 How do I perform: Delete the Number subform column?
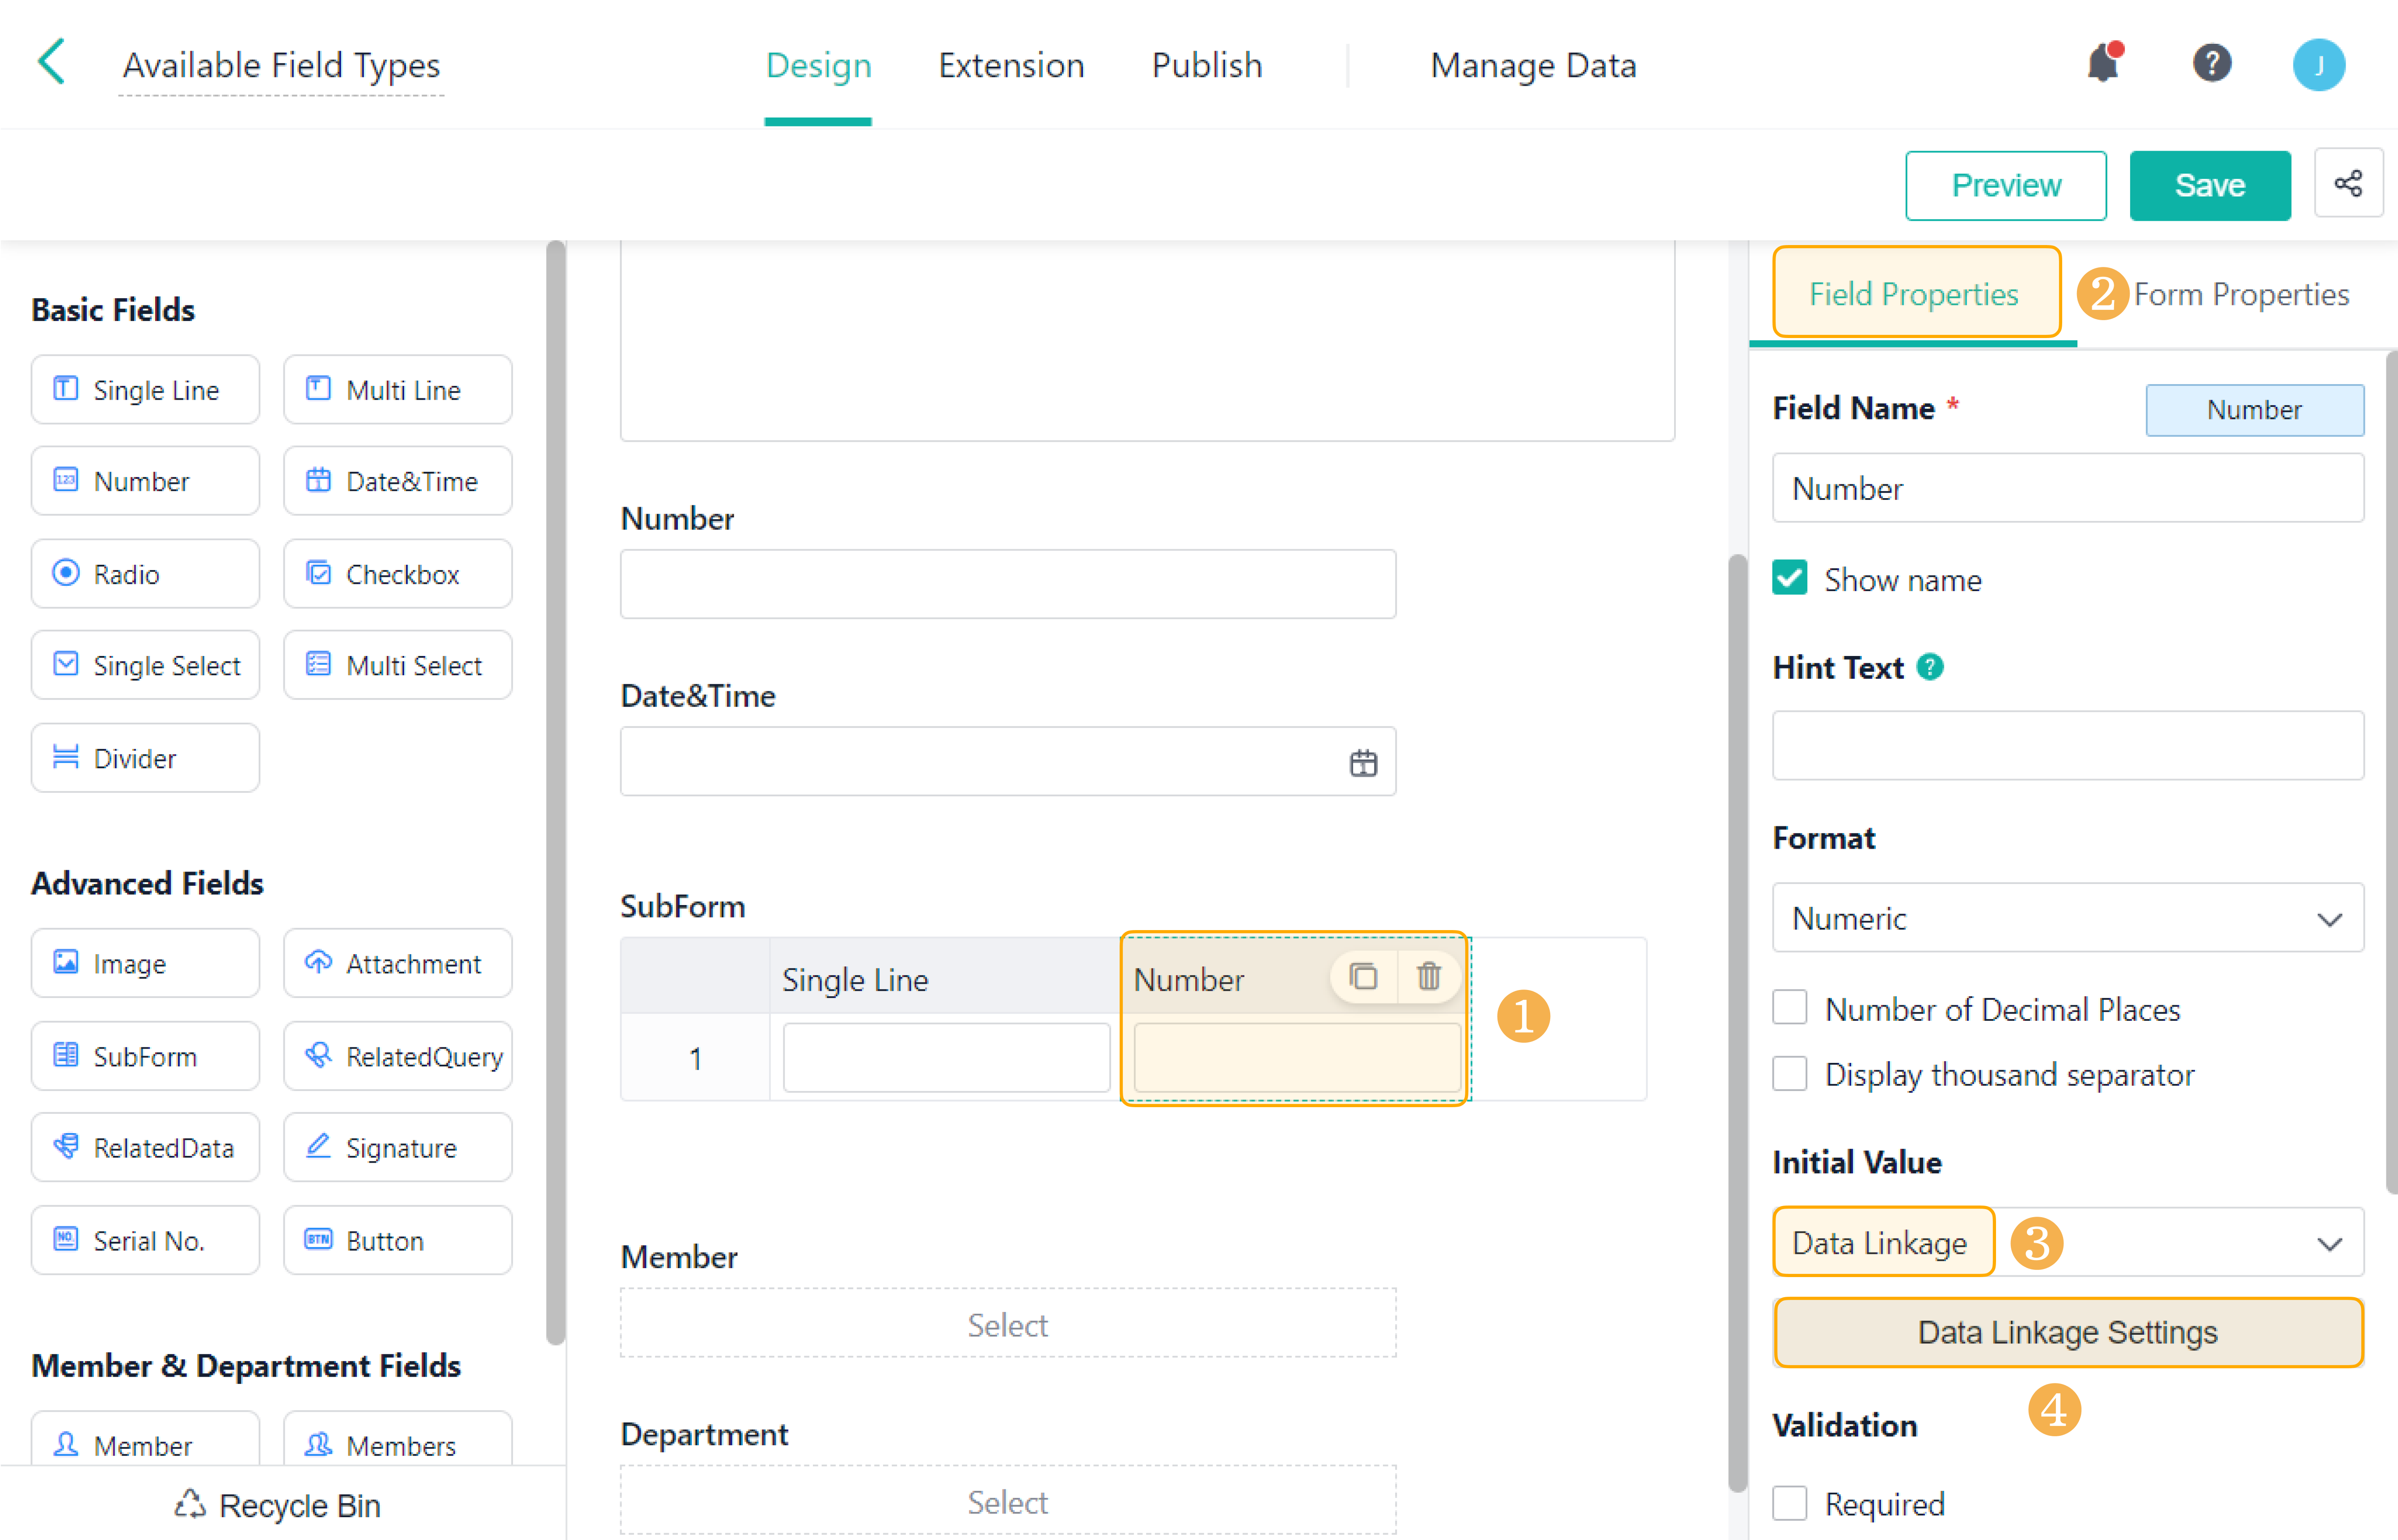click(x=1428, y=976)
